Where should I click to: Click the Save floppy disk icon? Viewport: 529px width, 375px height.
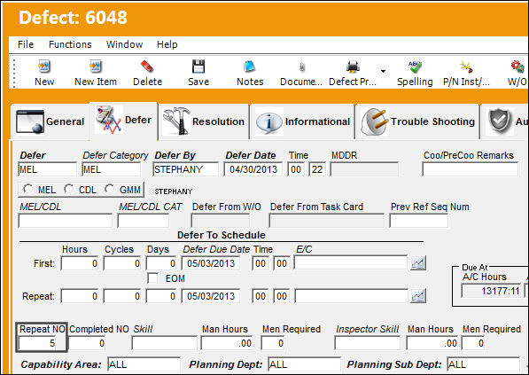click(x=198, y=66)
